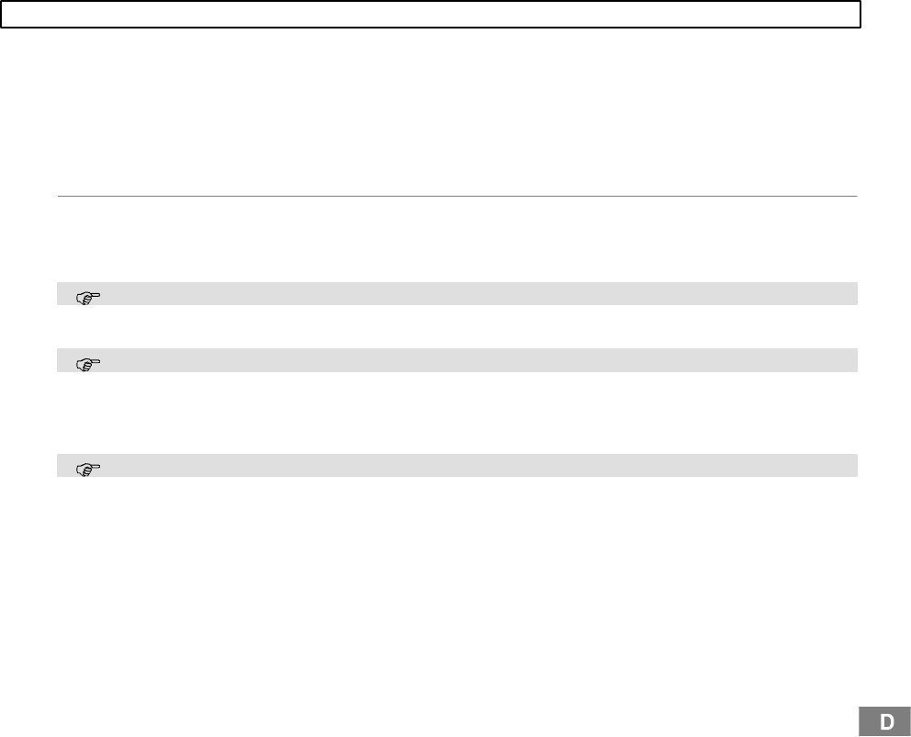Image resolution: width=911 pixels, height=737 pixels.
Task: Click the lowest pointing hand note icon
Action: pos(88,470)
